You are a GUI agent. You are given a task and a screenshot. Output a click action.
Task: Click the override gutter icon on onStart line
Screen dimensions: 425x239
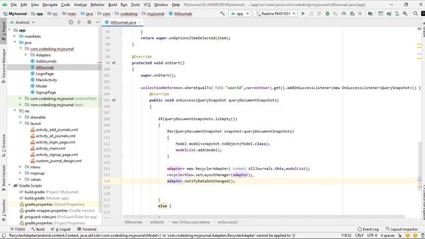pyautogui.click(x=114, y=63)
